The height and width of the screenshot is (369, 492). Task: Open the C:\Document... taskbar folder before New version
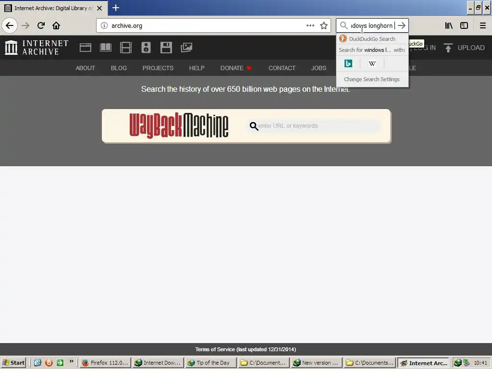click(x=264, y=363)
